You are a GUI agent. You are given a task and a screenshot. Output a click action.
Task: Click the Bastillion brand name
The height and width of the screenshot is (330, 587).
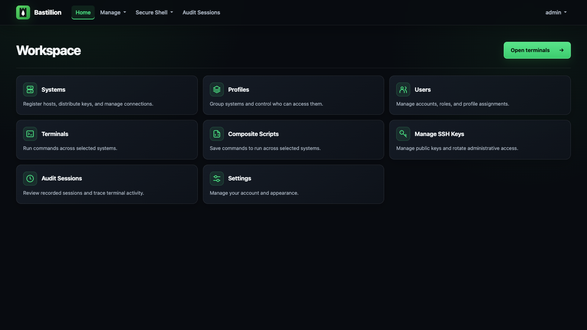(x=48, y=12)
